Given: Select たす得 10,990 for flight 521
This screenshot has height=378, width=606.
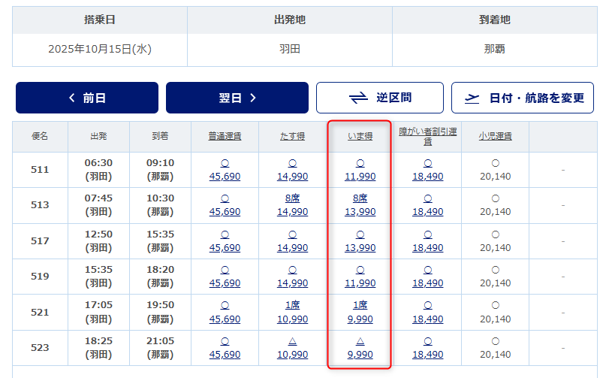Looking at the screenshot, I should (293, 319).
